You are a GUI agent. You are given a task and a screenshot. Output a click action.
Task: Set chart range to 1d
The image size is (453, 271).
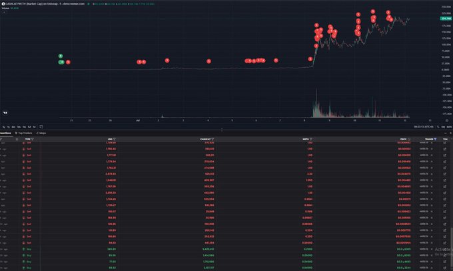tap(34, 127)
